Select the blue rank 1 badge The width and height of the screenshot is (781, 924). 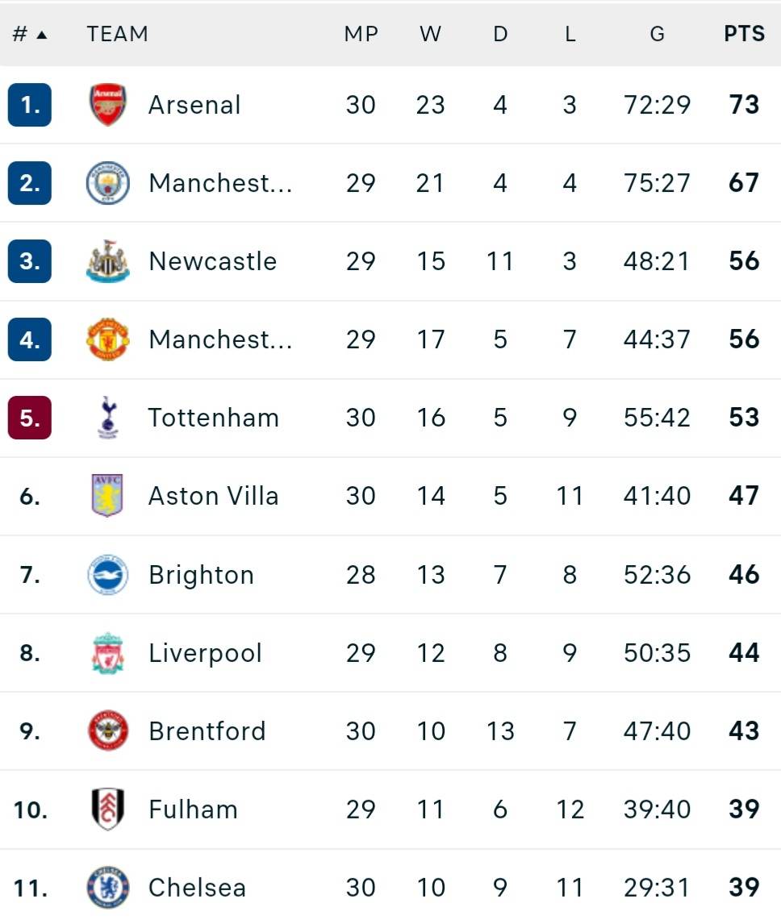(x=30, y=105)
